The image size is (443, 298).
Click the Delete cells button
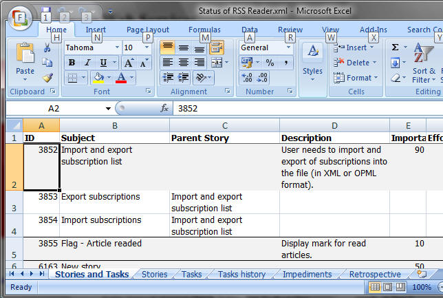[355, 63]
